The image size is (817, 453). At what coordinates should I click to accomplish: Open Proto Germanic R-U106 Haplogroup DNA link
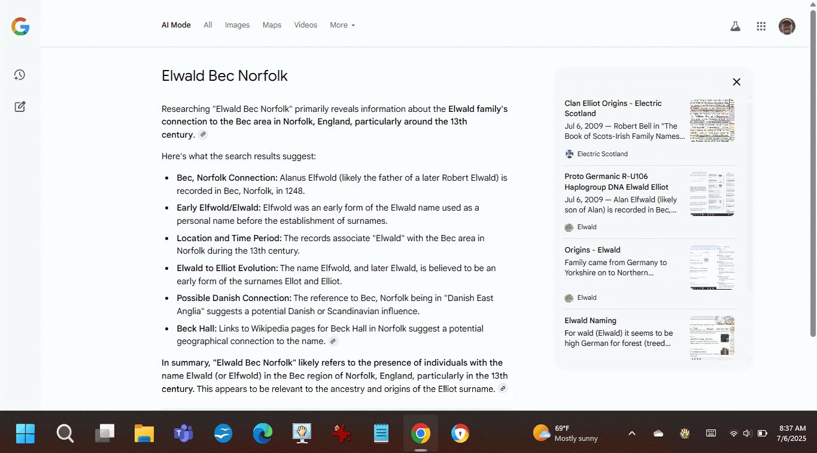[x=616, y=181]
